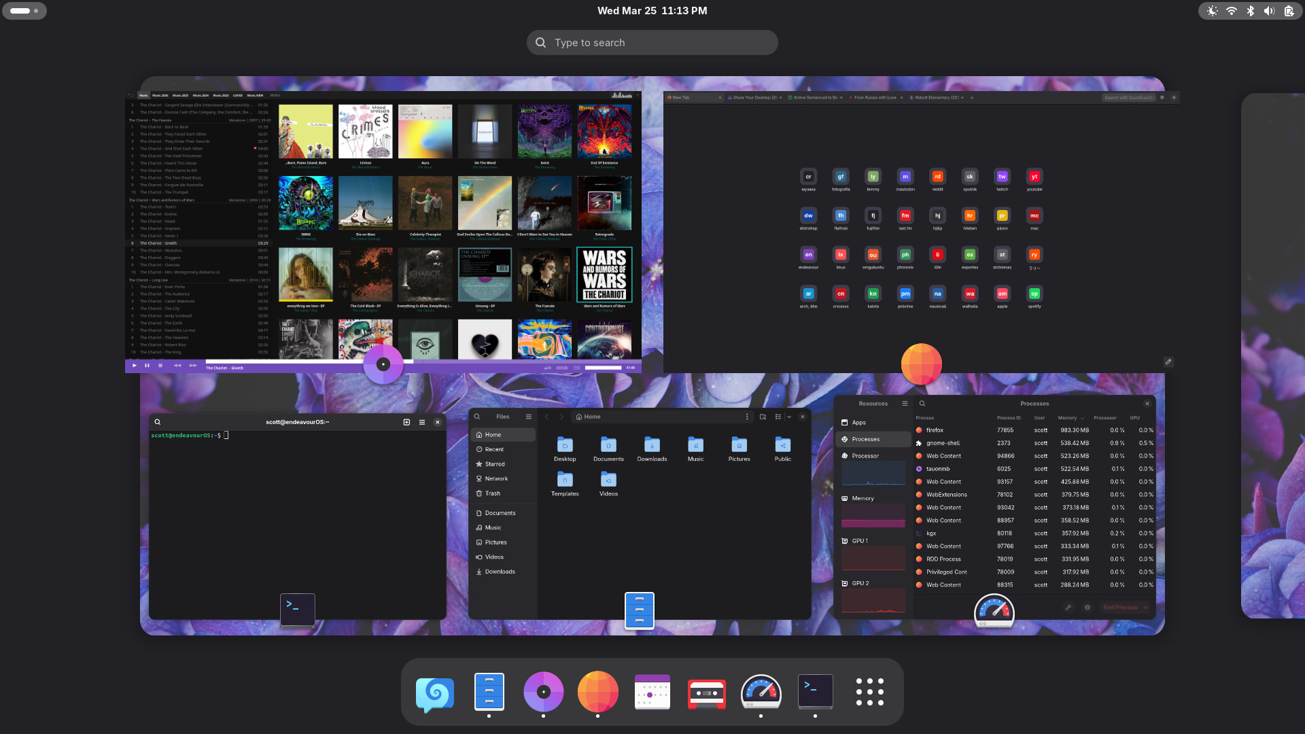Screen dimensions: 1305x734
Task: Click the Firefox icon badge on browser window
Action: pyautogui.click(x=921, y=364)
